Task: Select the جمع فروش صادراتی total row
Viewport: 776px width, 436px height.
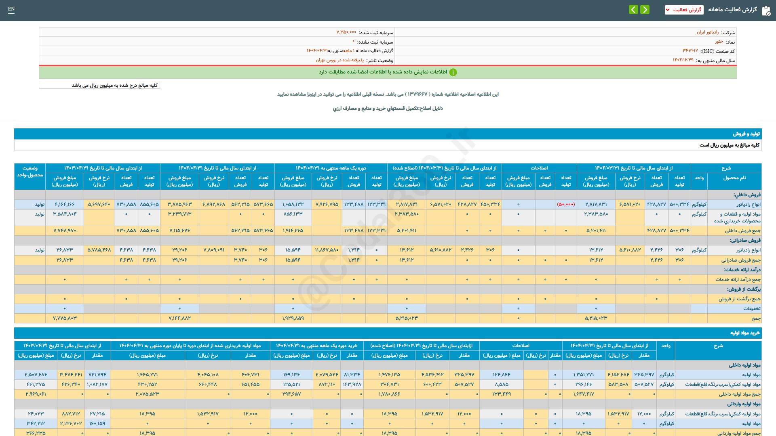Action: [388, 260]
